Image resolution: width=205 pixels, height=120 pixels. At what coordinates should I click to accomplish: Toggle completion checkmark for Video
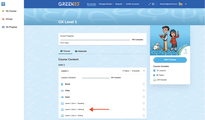144,90
